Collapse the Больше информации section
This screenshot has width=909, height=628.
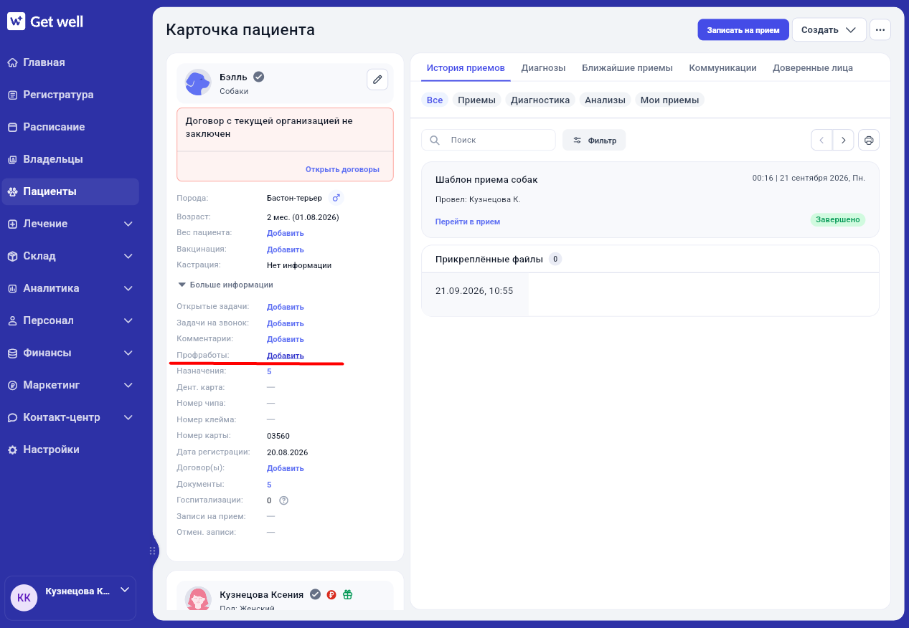click(225, 285)
